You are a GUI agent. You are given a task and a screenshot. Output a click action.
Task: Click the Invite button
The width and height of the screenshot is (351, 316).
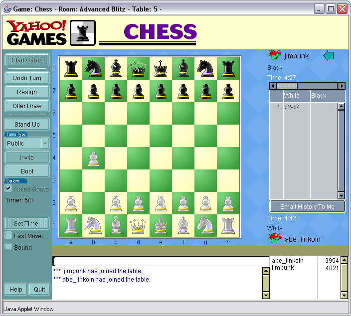[27, 157]
